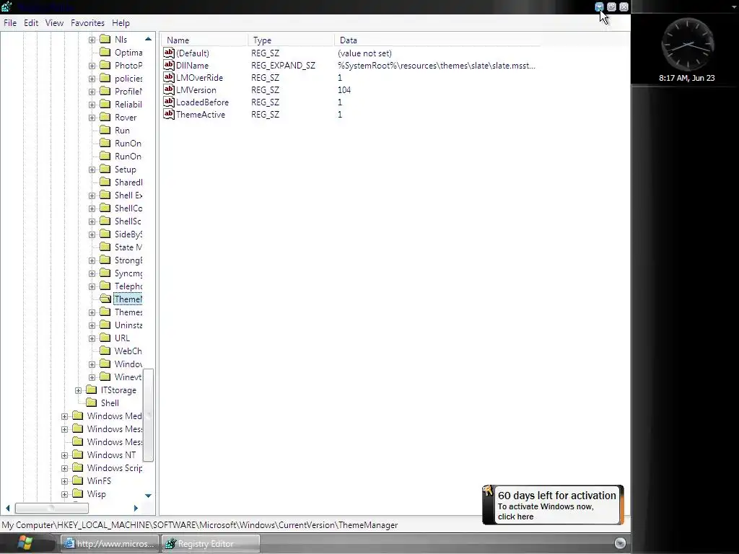This screenshot has height=554, width=739.
Task: Click the DllName slate.msstyles data path
Action: pos(437,65)
